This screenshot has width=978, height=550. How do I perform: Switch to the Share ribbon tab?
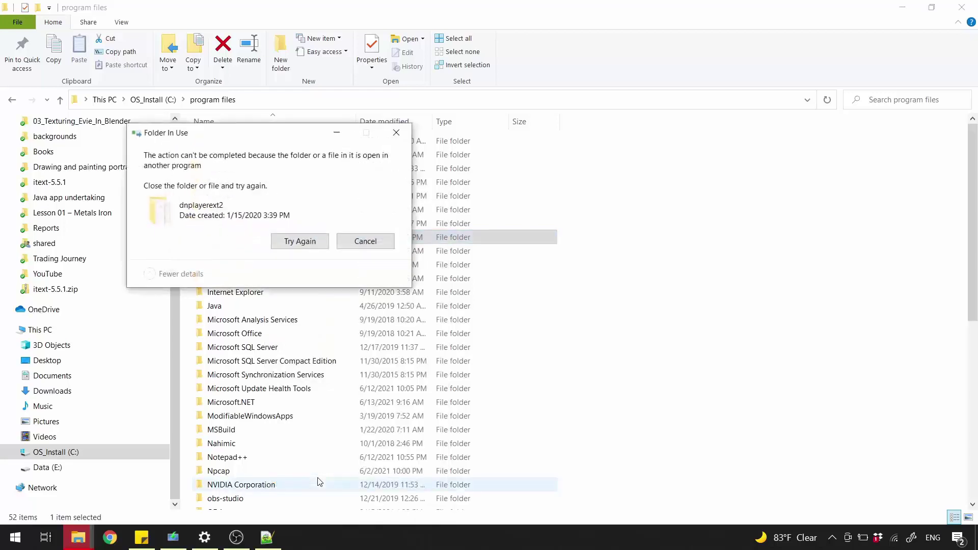pyautogui.click(x=88, y=22)
